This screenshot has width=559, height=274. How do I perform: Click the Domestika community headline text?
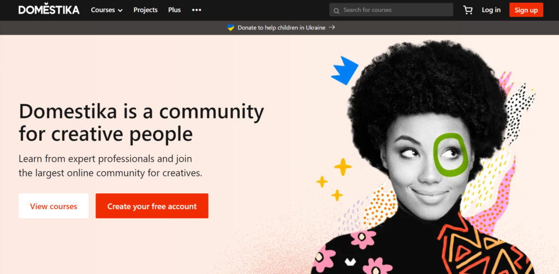tap(141, 122)
